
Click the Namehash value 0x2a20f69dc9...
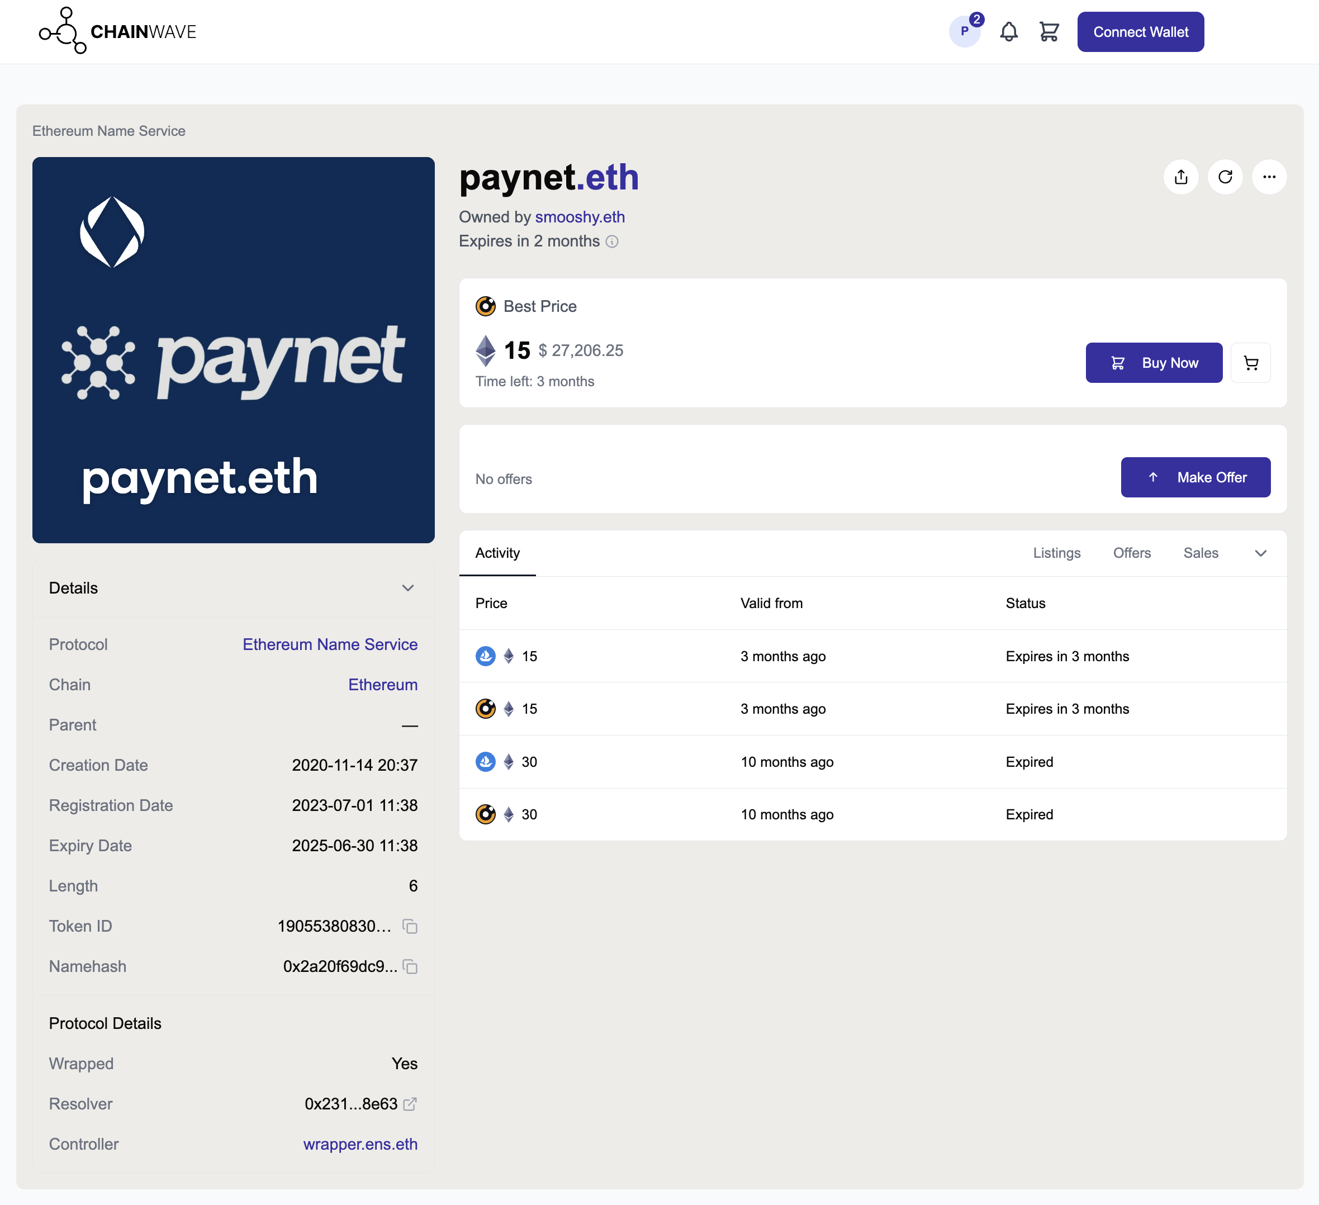340,966
